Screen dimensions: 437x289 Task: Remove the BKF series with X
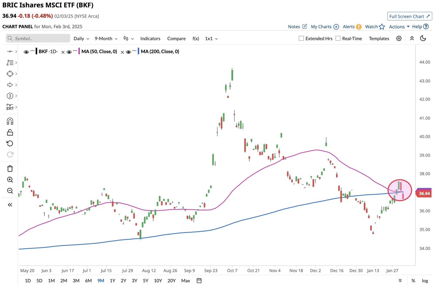[x=63, y=52]
